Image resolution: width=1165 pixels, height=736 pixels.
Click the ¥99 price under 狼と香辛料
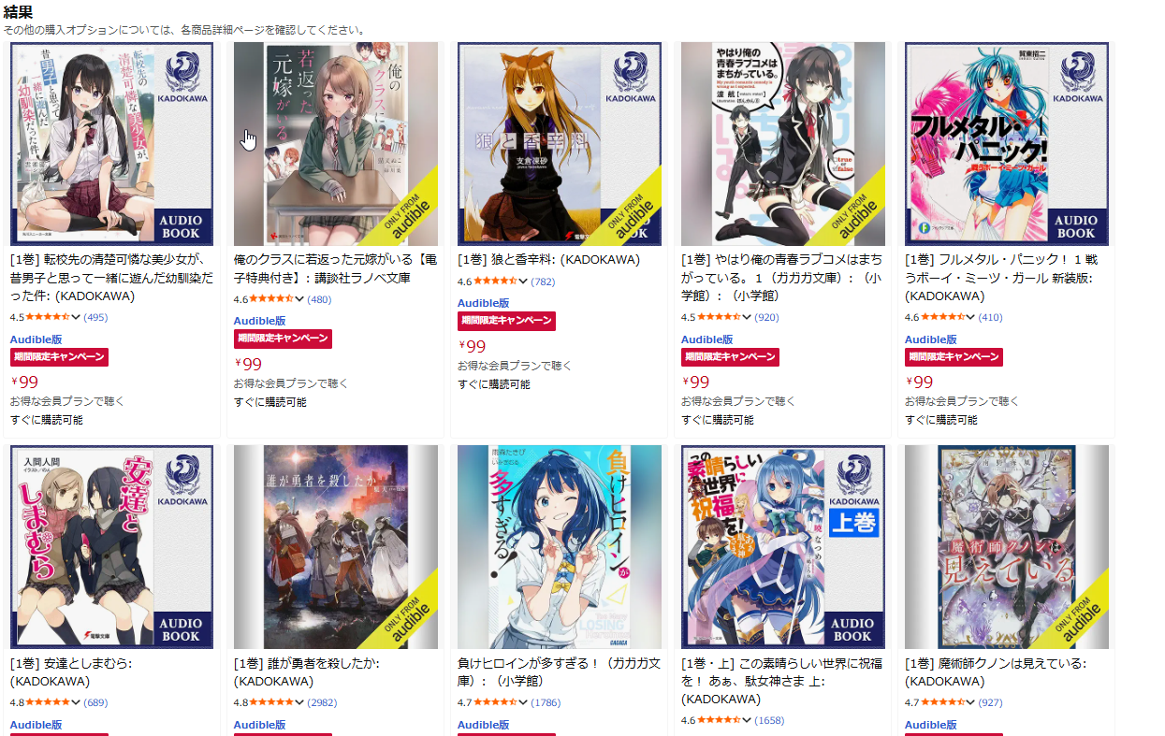[472, 346]
